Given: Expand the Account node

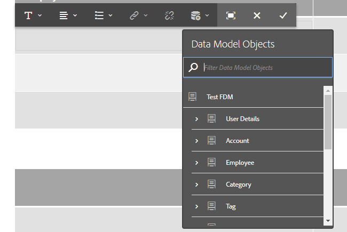Looking at the screenshot, I should click(196, 141).
